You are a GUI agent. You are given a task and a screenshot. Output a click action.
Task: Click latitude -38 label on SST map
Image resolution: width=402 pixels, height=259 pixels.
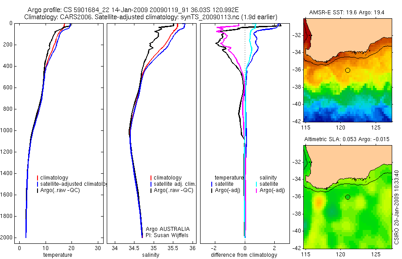pyautogui.click(x=297, y=87)
